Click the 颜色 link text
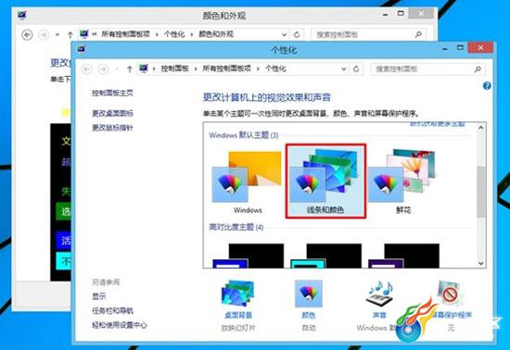 click(309, 315)
